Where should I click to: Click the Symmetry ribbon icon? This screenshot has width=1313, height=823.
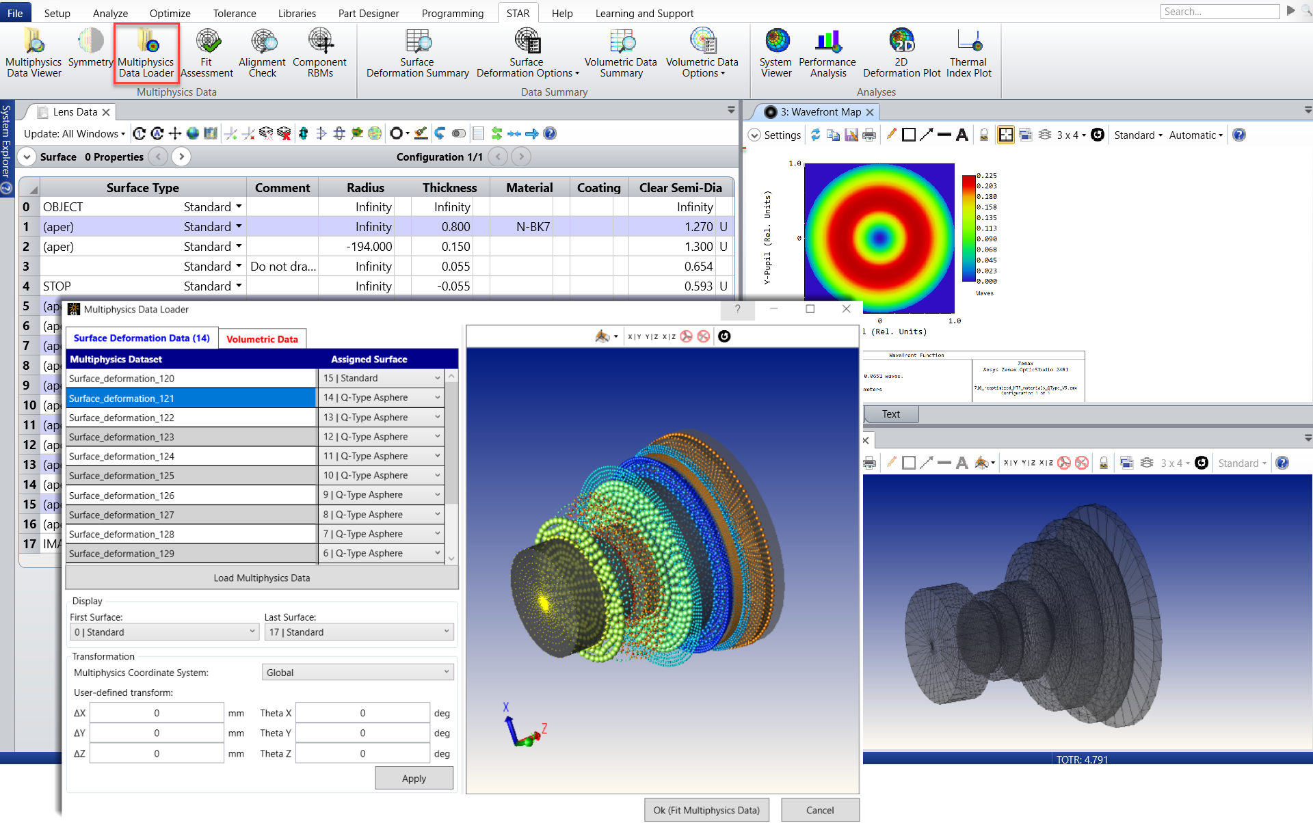pyautogui.click(x=90, y=48)
